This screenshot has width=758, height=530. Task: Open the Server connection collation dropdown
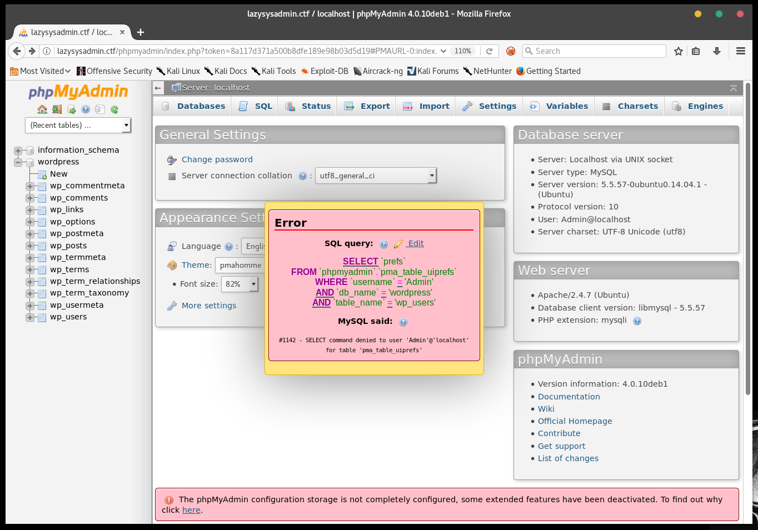pyautogui.click(x=376, y=176)
